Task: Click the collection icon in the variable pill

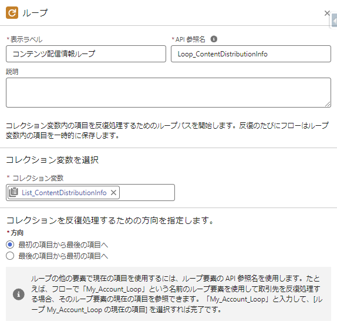Action: click(x=14, y=192)
